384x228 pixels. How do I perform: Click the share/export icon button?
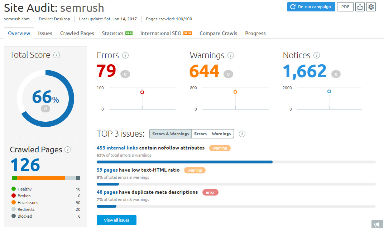[360, 7]
